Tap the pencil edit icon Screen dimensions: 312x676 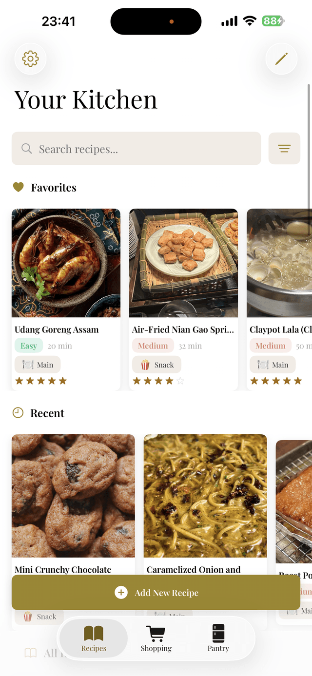tap(281, 59)
